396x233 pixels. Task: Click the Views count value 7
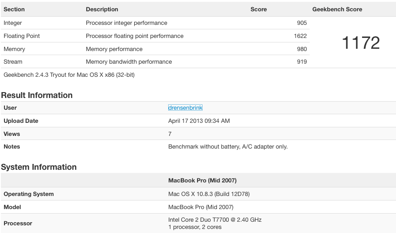[x=170, y=134]
